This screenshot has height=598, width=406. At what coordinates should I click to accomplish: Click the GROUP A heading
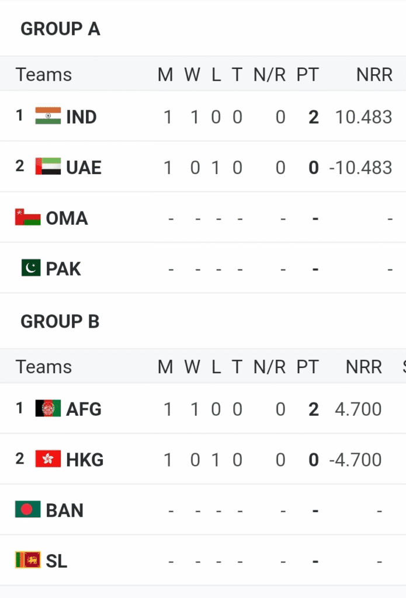(x=60, y=29)
